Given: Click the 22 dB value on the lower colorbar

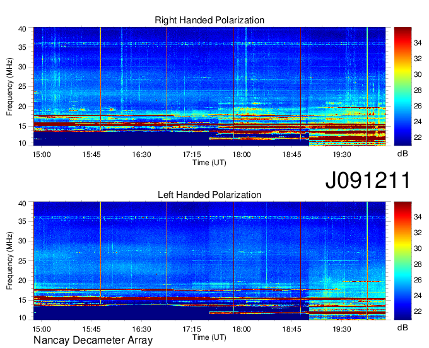Looking at the screenshot, I should 418,311.
